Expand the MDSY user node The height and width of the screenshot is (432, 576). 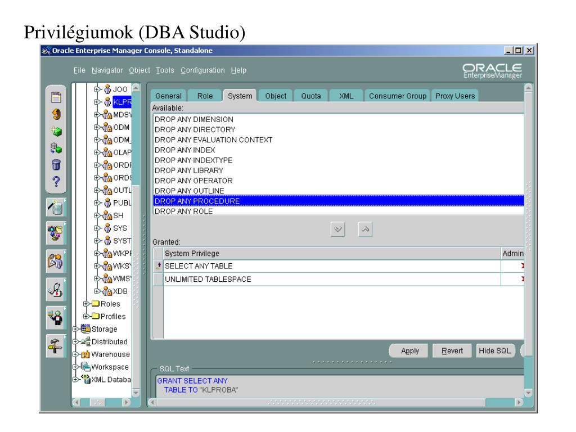(97, 115)
